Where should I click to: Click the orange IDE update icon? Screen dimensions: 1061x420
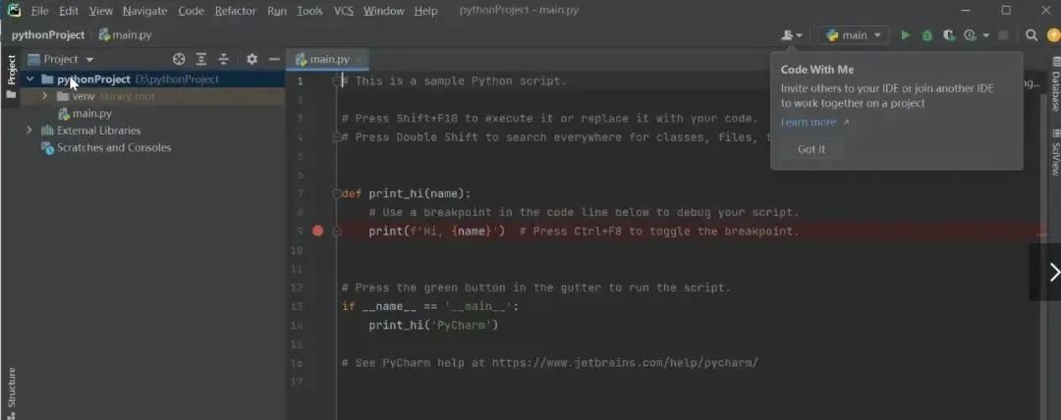[1053, 35]
